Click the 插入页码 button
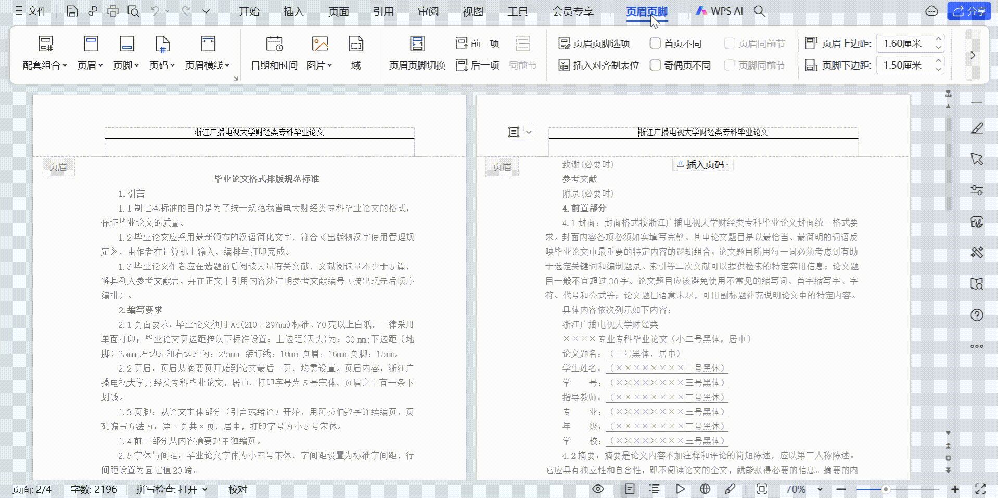 click(x=702, y=165)
